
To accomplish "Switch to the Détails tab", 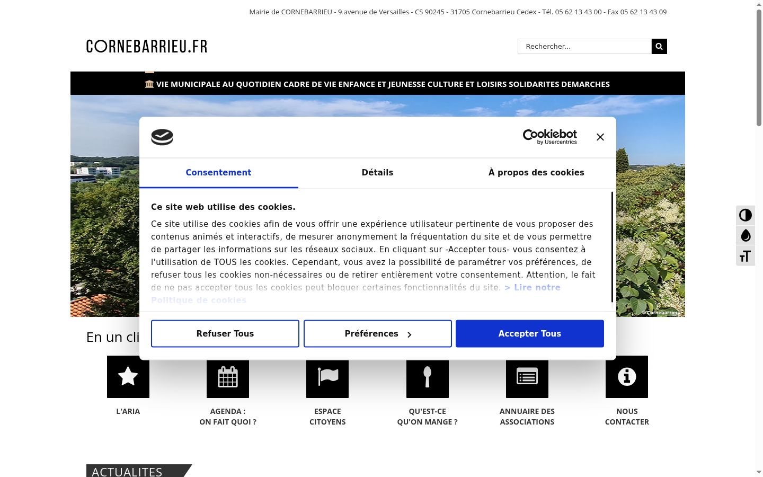I will [377, 173].
